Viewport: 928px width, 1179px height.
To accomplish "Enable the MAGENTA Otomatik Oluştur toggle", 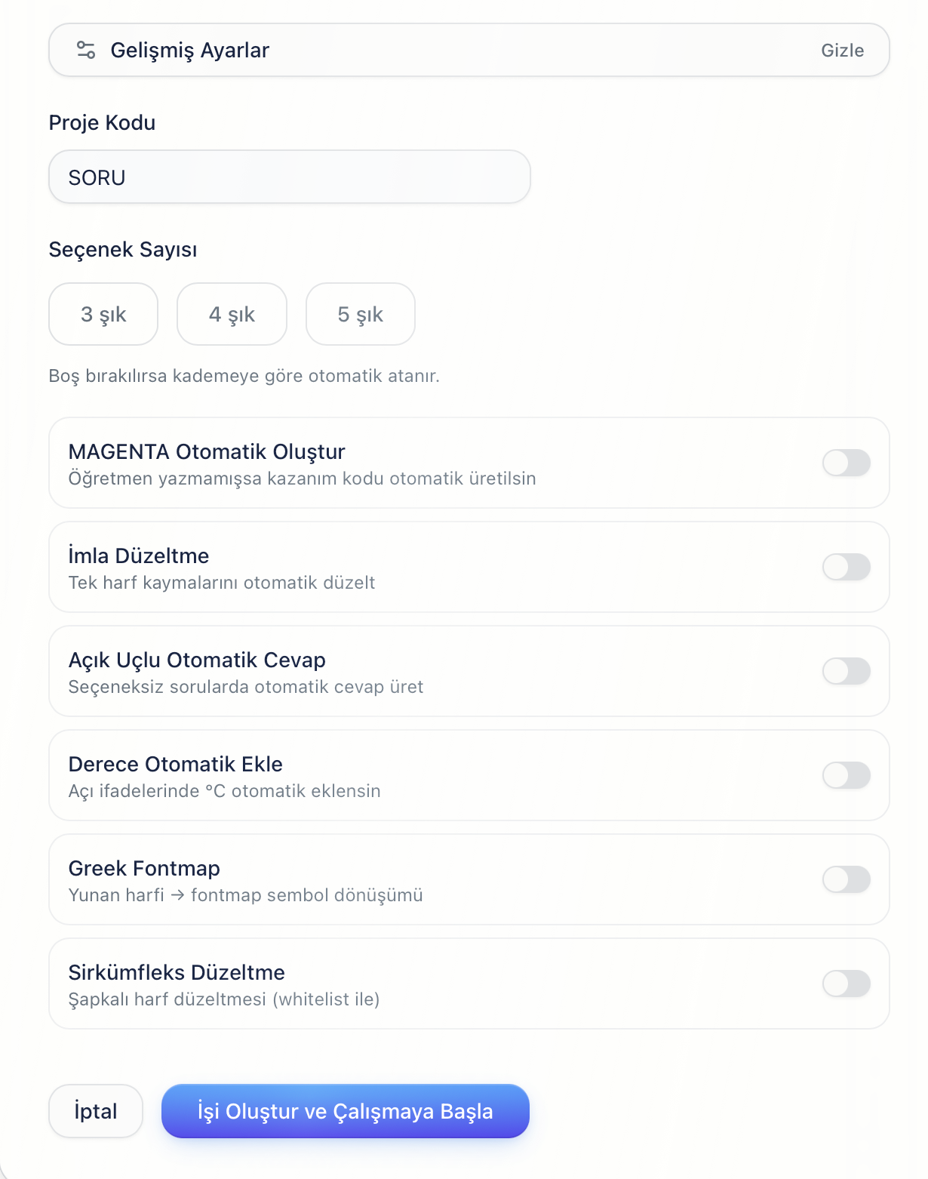I will pyautogui.click(x=847, y=463).
